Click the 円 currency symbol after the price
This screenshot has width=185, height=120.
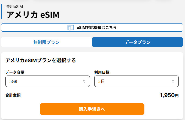click(177, 96)
